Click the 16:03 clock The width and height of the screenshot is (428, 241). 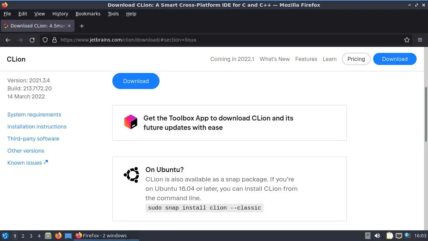click(x=420, y=236)
